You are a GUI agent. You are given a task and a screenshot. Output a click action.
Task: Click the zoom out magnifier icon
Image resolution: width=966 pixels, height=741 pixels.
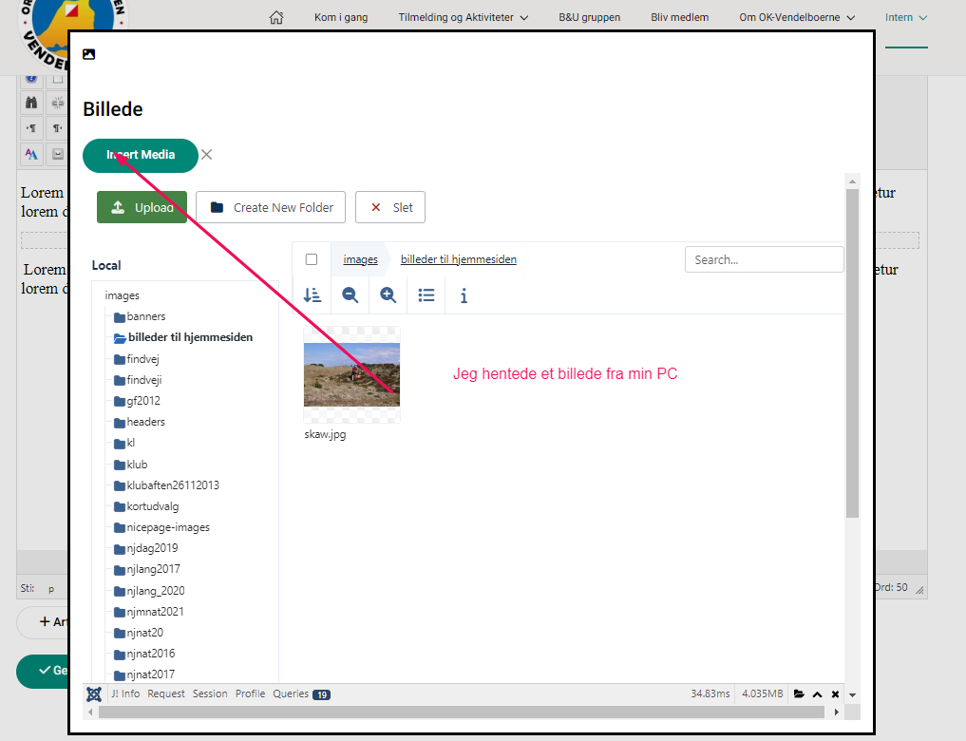(x=350, y=295)
